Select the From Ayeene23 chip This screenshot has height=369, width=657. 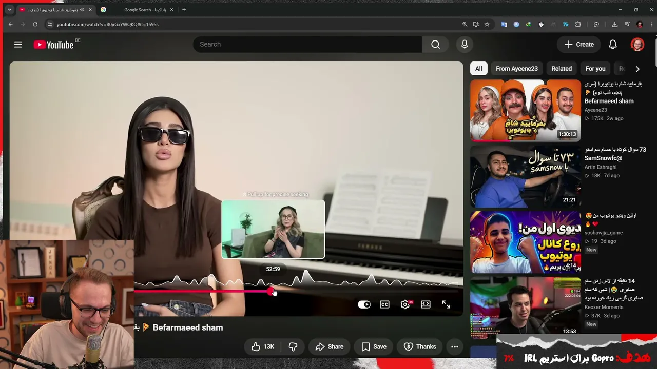pyautogui.click(x=517, y=69)
